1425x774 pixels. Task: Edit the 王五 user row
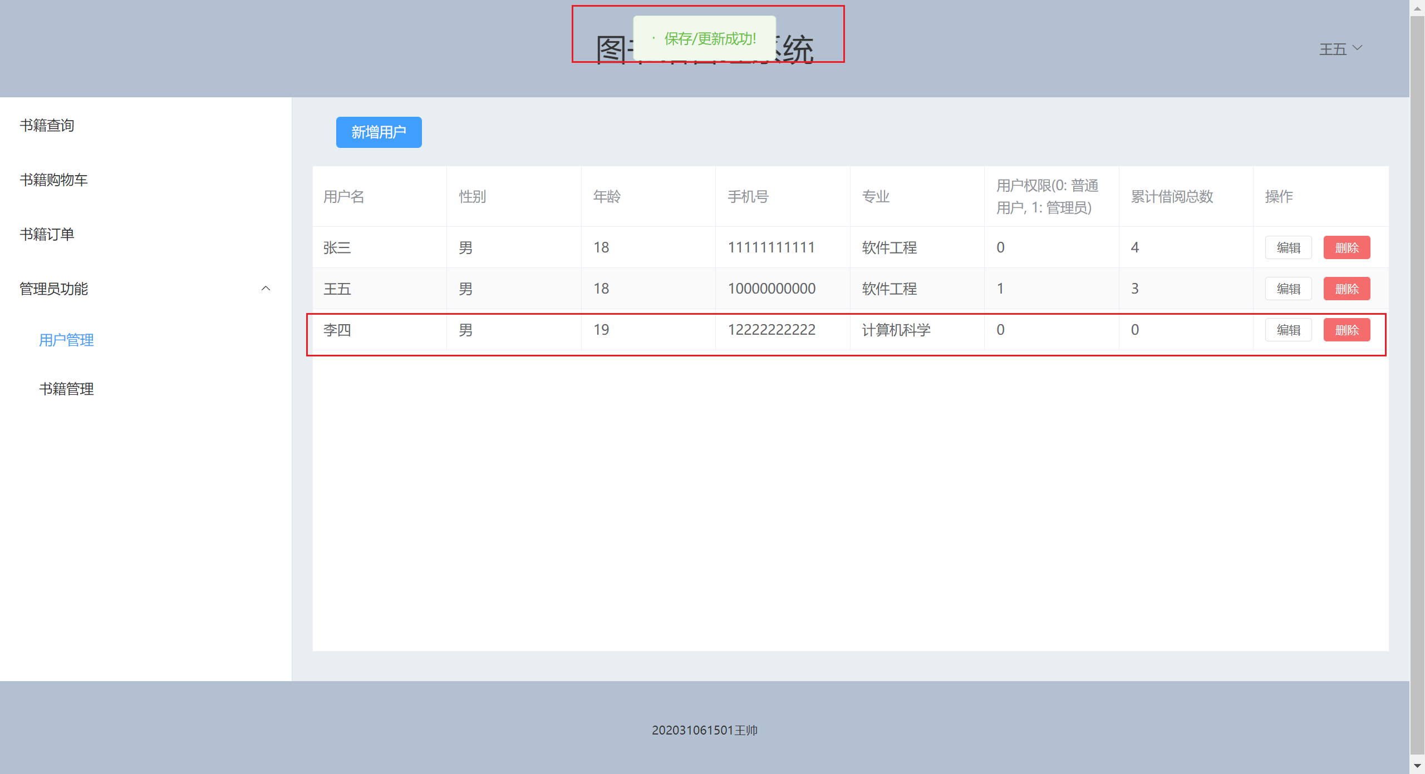click(x=1288, y=289)
